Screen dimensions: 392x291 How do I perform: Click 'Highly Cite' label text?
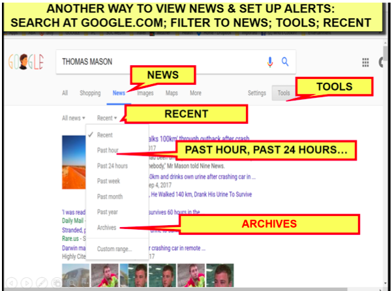(x=74, y=256)
